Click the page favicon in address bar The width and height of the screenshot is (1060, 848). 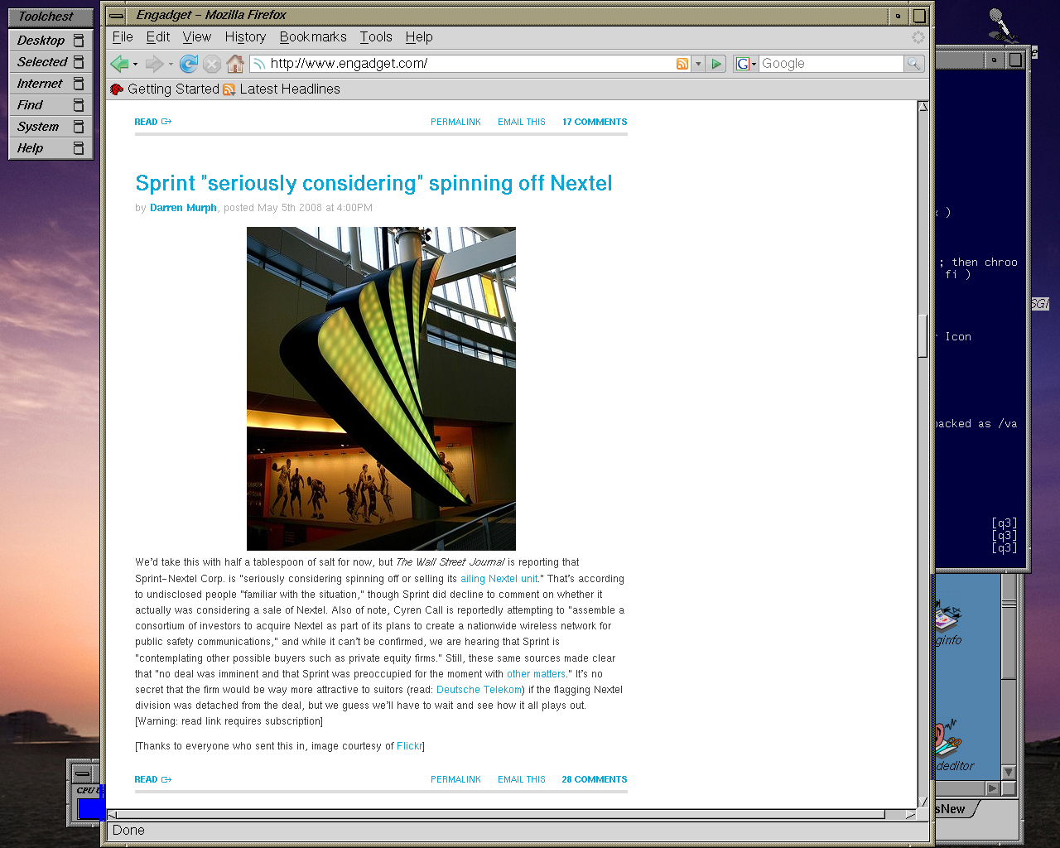[259, 64]
